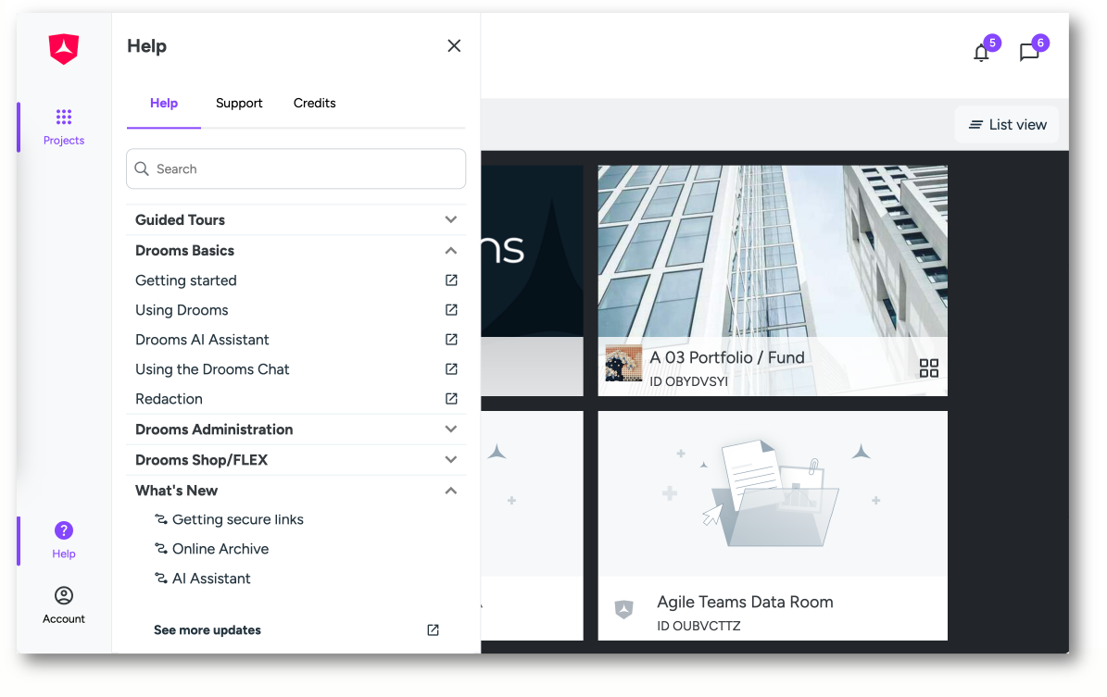Click the Help question mark icon
The width and height of the screenshot is (1107, 697).
pos(64,530)
